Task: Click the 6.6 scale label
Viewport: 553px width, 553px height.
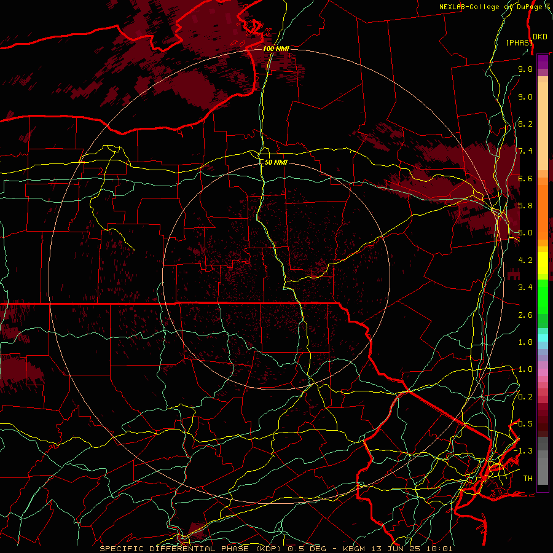Action: pyautogui.click(x=525, y=178)
